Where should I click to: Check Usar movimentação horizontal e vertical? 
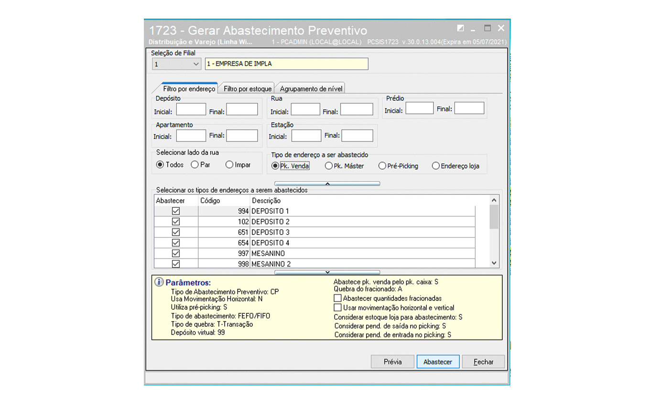point(338,308)
